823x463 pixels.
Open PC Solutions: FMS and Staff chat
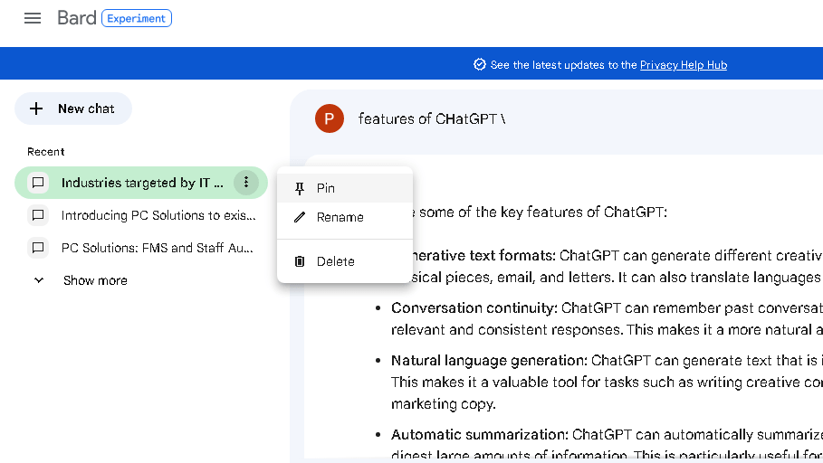pos(157,248)
